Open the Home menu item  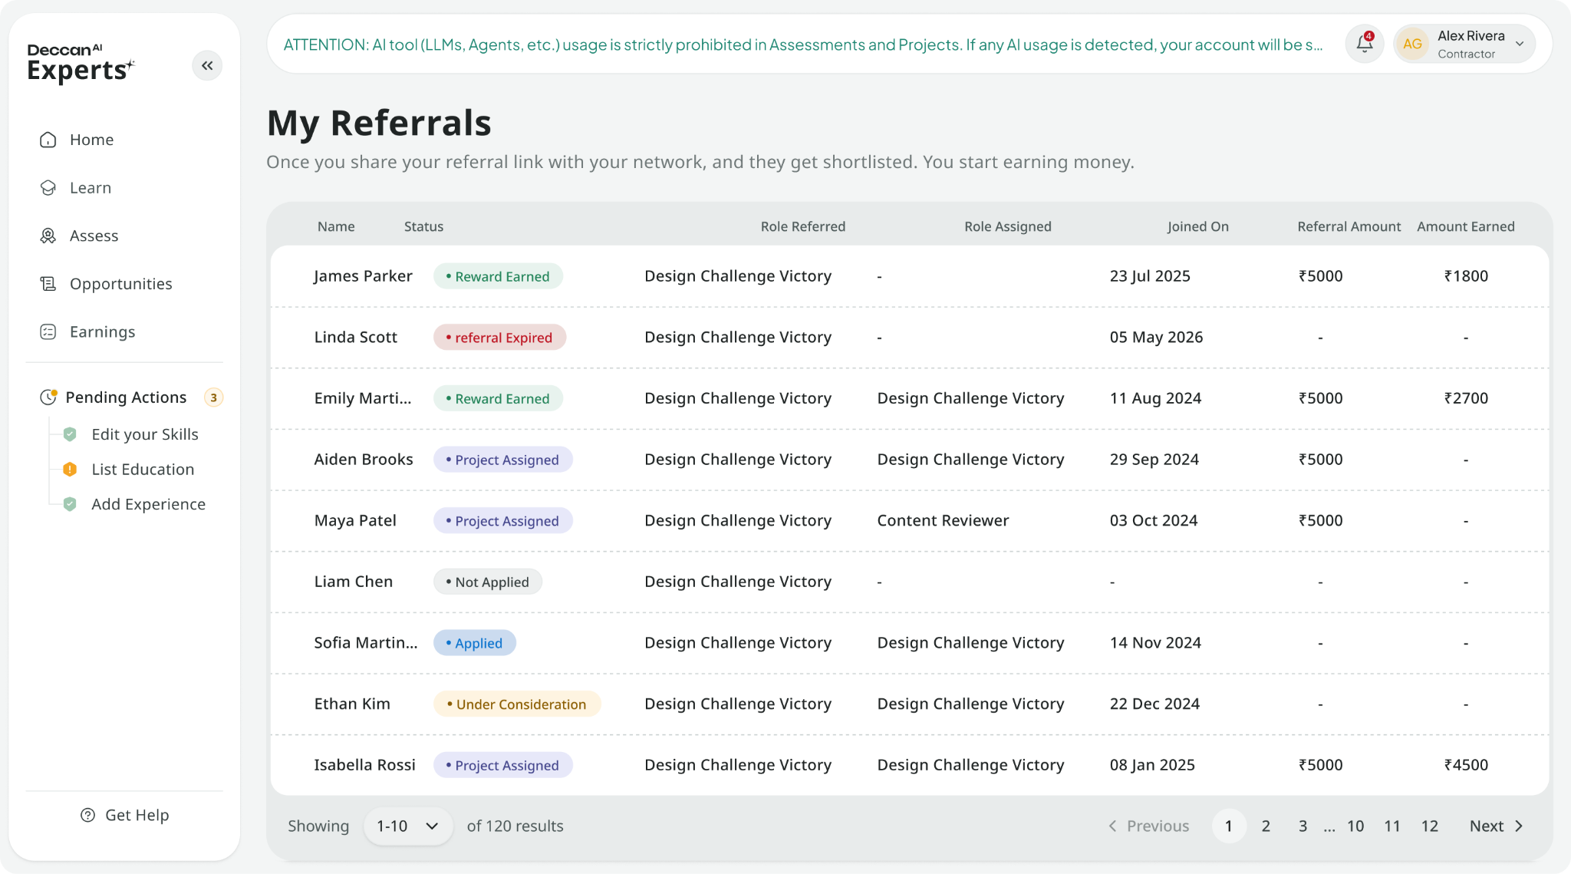tap(91, 140)
